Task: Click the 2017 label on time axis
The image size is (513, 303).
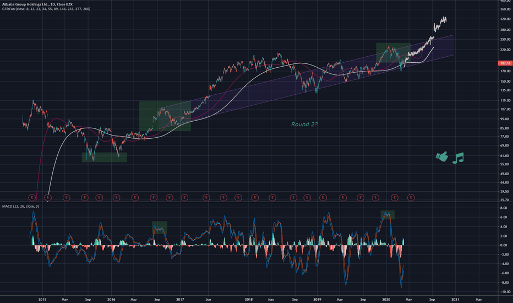Action: click(x=180, y=299)
